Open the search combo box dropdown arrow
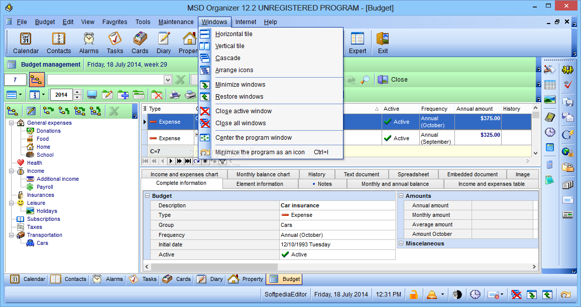Viewport: 581px width, 307px height. 168,80
